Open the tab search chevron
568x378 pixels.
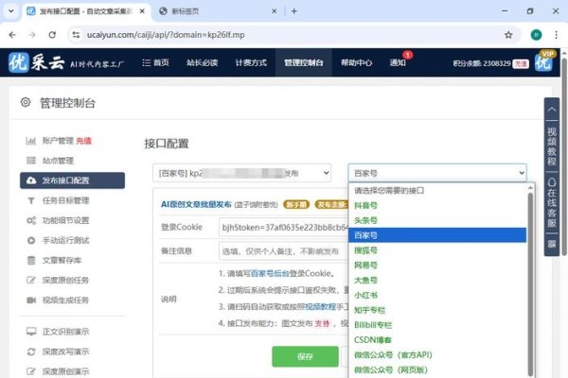coord(10,11)
